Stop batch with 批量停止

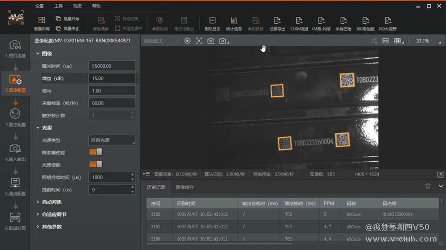67,29
